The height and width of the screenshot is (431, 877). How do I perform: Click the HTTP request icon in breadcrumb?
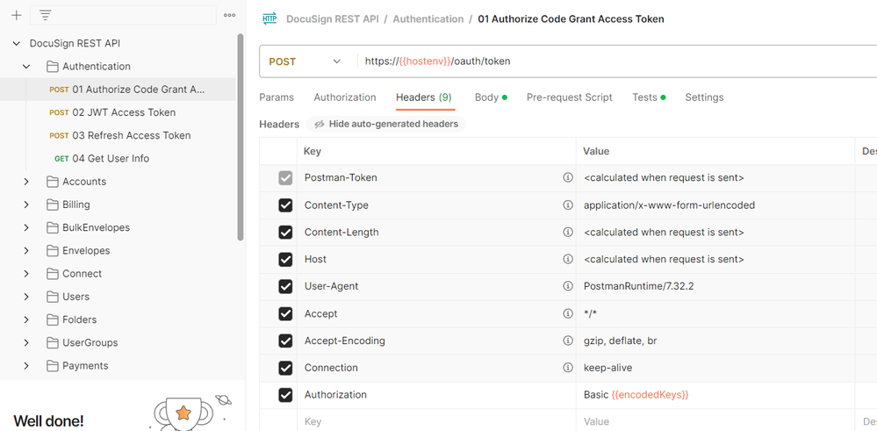[x=270, y=18]
